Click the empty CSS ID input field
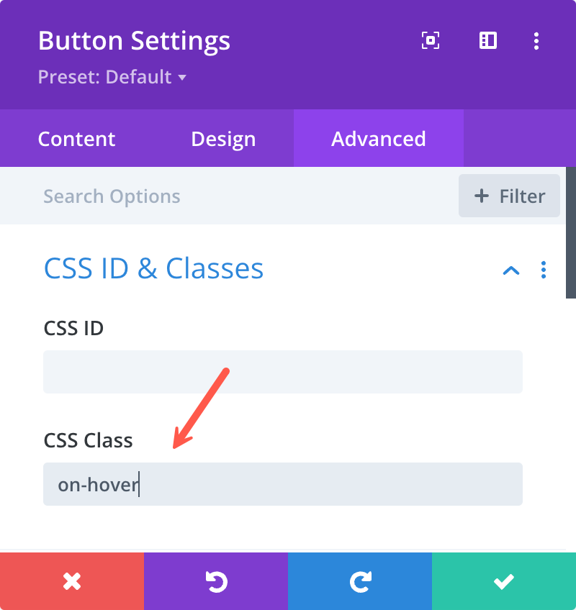The height and width of the screenshot is (610, 576). click(283, 371)
